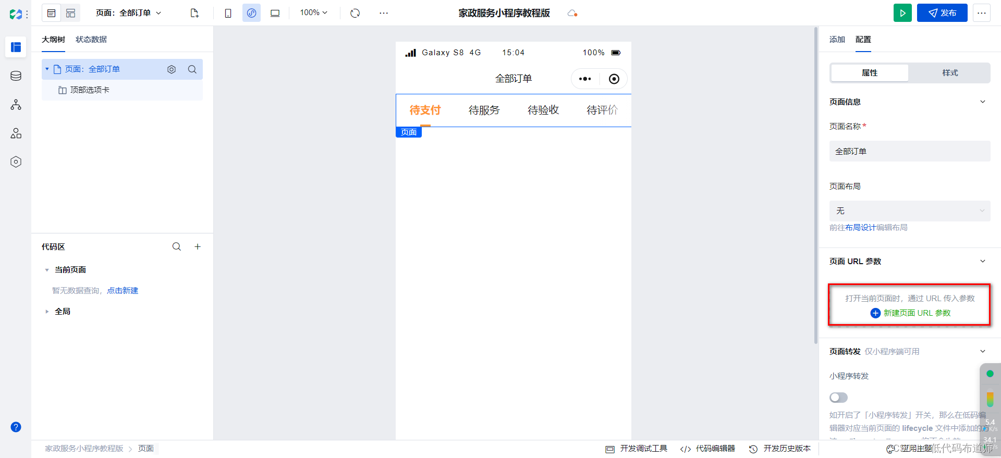1001x458 pixels.
Task: Open the help question mark icon
Action: (x=16, y=427)
